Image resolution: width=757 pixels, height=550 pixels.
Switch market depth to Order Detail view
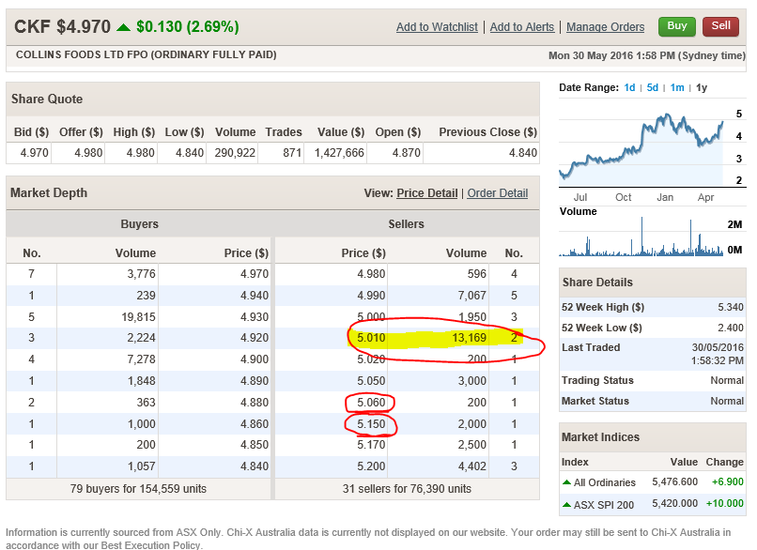click(x=497, y=193)
